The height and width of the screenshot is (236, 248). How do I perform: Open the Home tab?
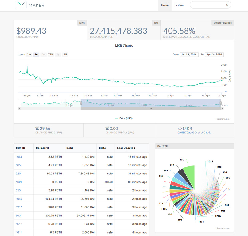coord(165,5)
